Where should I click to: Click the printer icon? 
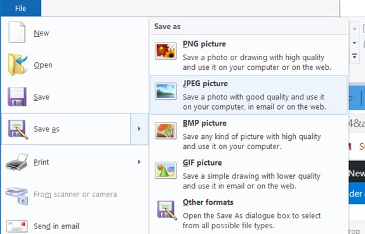coord(17,162)
